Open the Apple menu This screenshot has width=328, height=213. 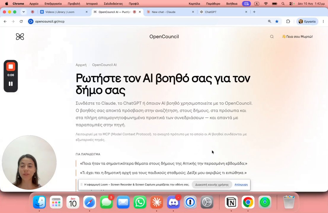7,4
